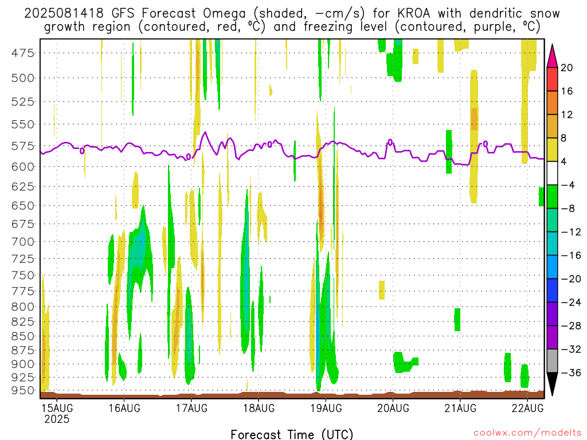
Task: Click the 16AUG time axis label
Action: click(x=124, y=408)
